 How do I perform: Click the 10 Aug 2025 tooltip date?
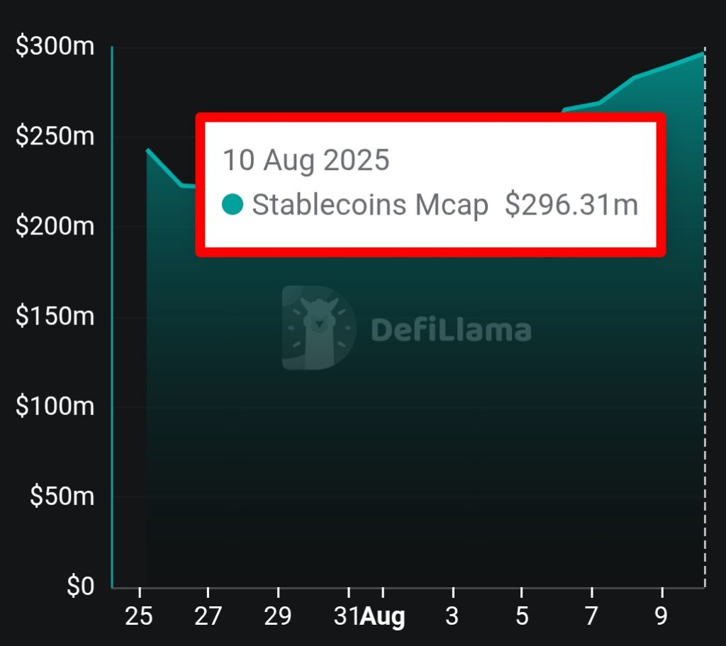tap(306, 160)
